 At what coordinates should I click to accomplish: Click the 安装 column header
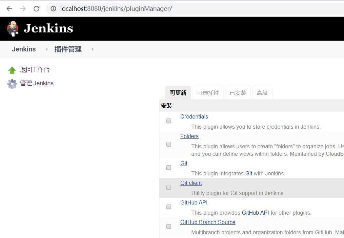(x=166, y=106)
